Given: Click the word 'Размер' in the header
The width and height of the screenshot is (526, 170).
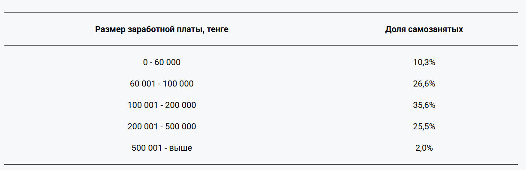Looking at the screenshot, I should pyautogui.click(x=108, y=30).
